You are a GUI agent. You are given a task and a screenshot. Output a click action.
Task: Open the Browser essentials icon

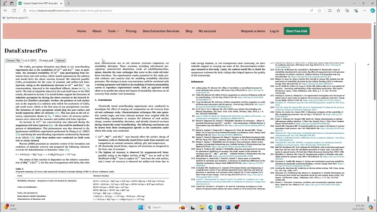coord(356,11)
